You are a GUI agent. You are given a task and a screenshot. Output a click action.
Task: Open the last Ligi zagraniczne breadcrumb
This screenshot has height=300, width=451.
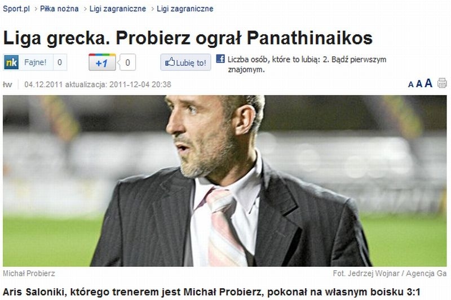click(x=185, y=8)
